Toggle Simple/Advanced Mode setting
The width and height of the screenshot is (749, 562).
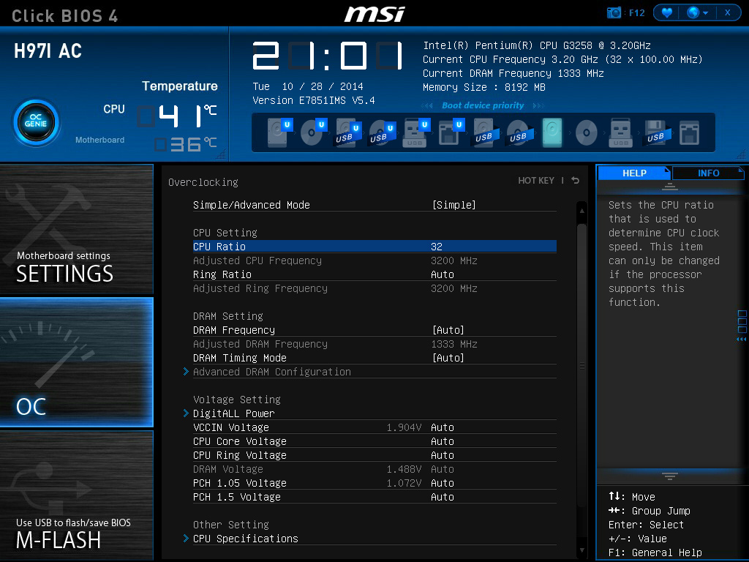[x=453, y=205]
